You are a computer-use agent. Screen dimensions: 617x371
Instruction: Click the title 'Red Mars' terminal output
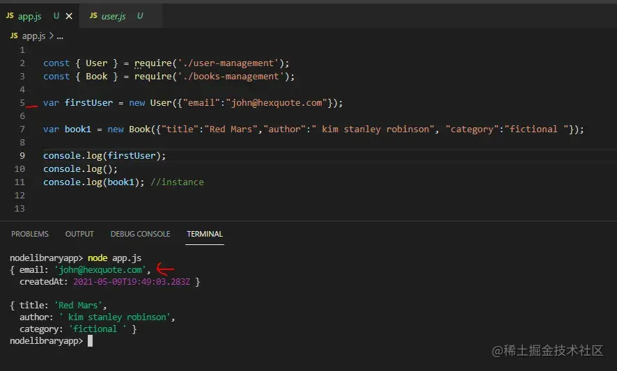pos(78,306)
